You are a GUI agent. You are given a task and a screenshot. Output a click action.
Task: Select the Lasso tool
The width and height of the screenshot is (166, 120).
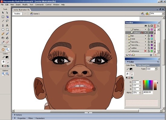[7, 21]
